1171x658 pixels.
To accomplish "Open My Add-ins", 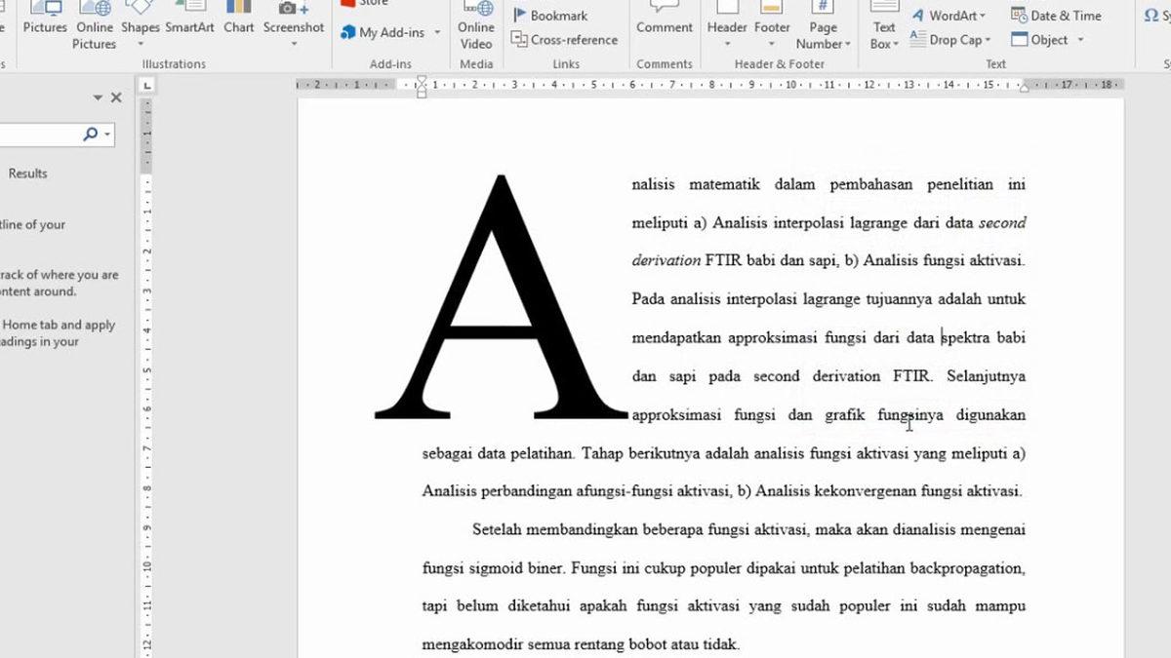I will pyautogui.click(x=390, y=32).
